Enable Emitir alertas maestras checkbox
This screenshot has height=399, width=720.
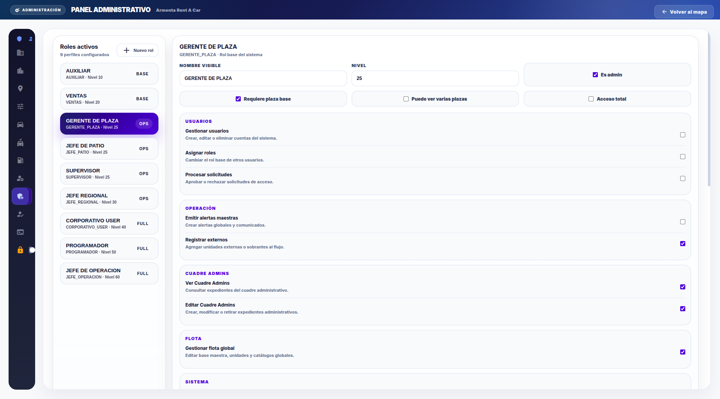[x=683, y=222]
